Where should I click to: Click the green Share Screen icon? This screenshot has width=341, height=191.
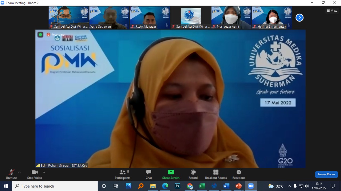pyautogui.click(x=171, y=172)
